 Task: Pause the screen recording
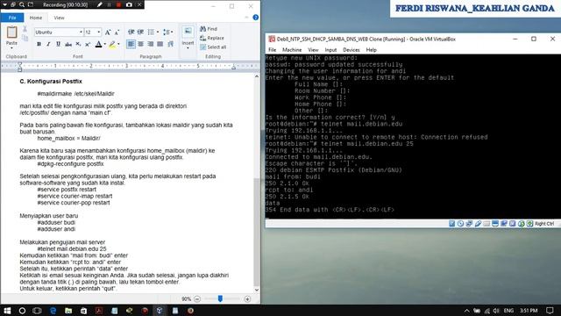(109, 4)
